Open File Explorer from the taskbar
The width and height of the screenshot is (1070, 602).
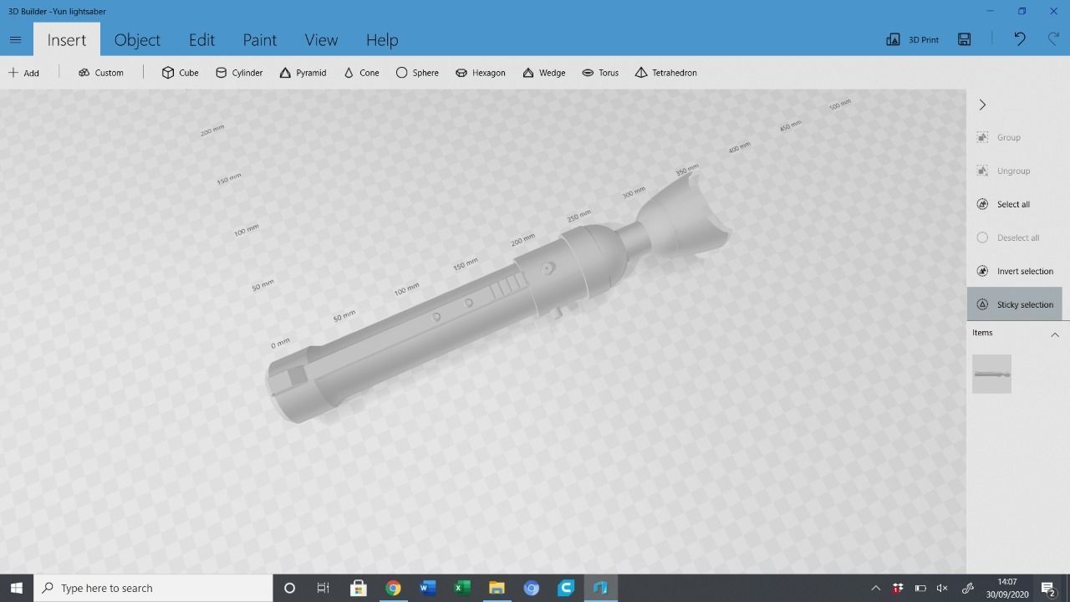click(x=497, y=588)
